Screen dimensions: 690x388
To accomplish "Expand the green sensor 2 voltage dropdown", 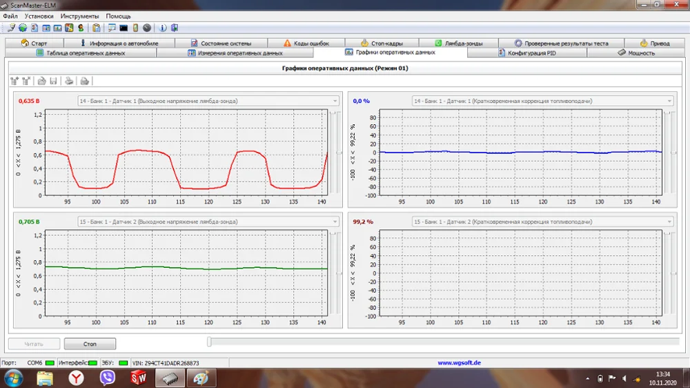I will pos(335,222).
